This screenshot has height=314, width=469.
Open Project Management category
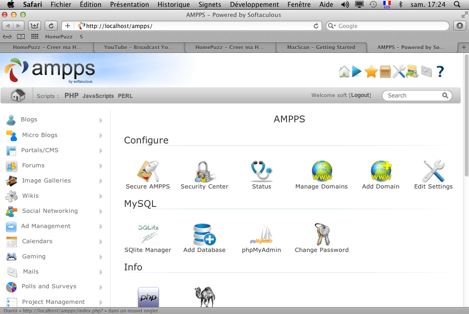pyautogui.click(x=53, y=302)
